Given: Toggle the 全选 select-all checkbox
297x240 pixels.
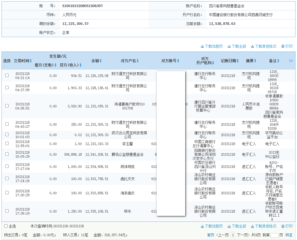Looking at the screenshot, I should [x=6, y=226].
